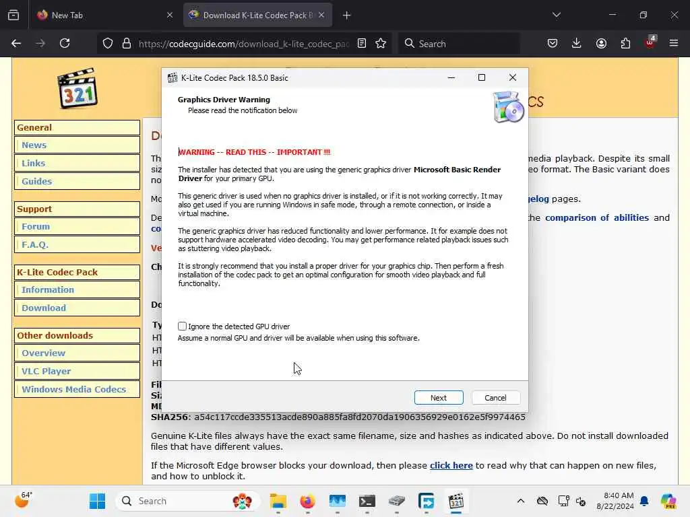This screenshot has height=517, width=690.
Task: Open the News sidebar link
Action: click(34, 145)
